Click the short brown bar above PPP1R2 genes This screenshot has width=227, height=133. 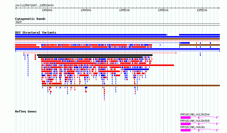199,45
